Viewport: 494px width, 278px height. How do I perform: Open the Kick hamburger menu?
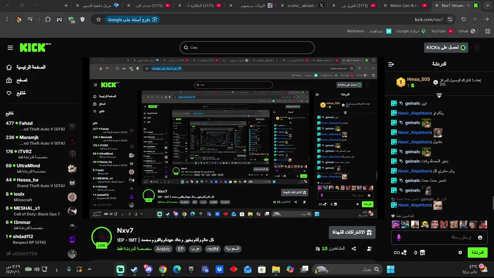coord(10,47)
